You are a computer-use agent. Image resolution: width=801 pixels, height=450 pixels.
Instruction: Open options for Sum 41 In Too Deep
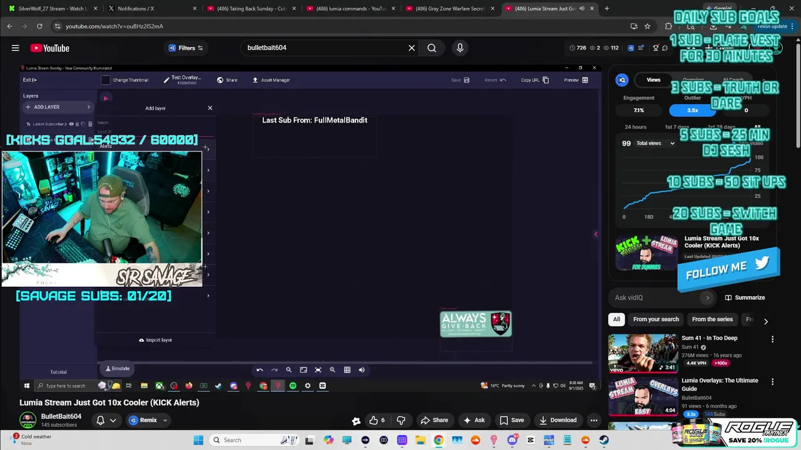click(772, 339)
